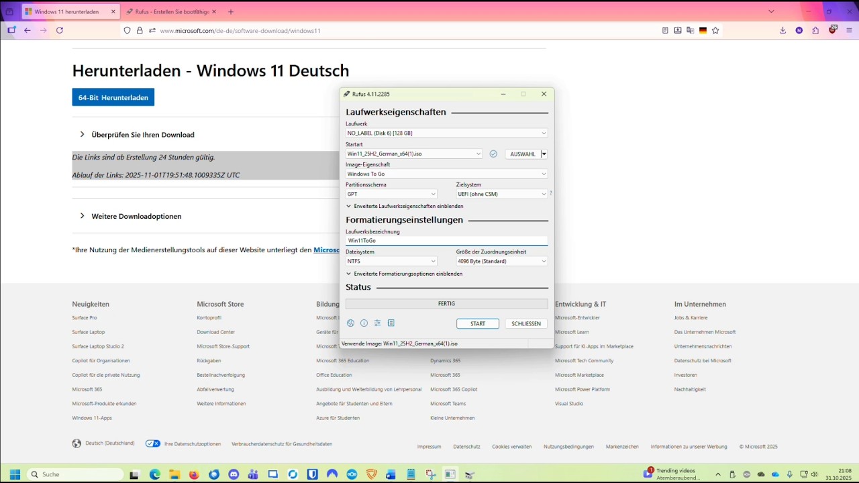Expand Erweiterte Formatierungsoptionen einblenden
Screen dimensions: 859x483
point(404,274)
